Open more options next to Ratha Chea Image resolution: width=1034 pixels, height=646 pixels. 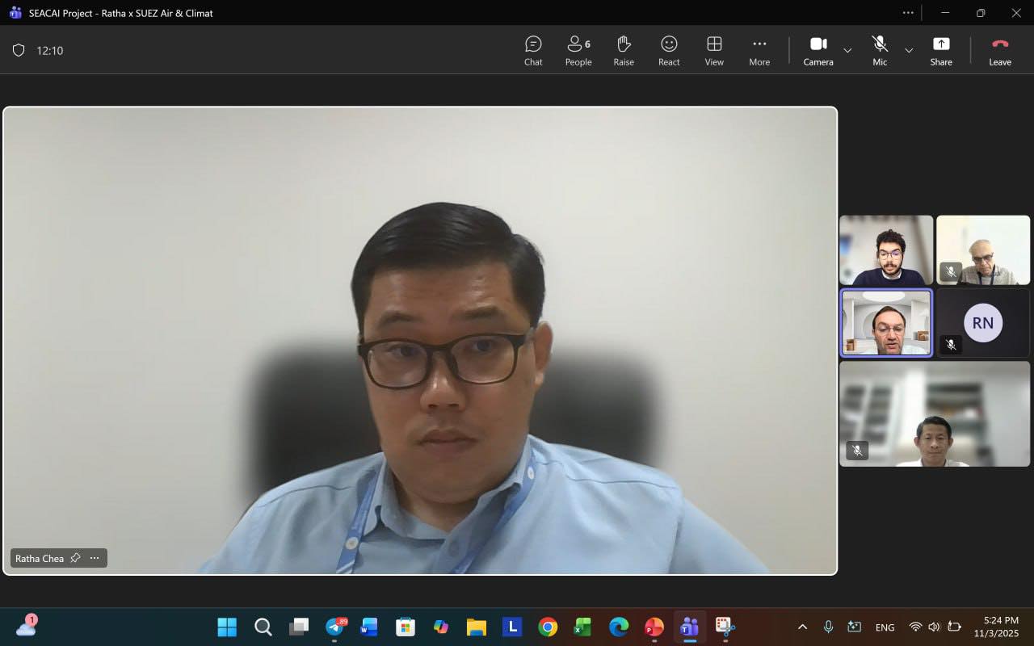coord(95,558)
